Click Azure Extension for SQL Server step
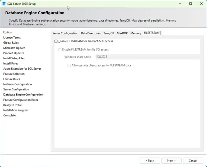207x167 pixels. pos(22,68)
